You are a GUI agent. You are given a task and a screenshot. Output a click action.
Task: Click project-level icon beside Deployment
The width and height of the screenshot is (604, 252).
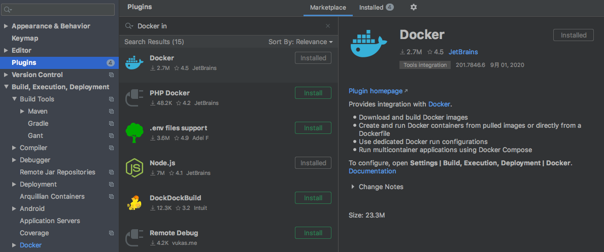pyautogui.click(x=111, y=184)
